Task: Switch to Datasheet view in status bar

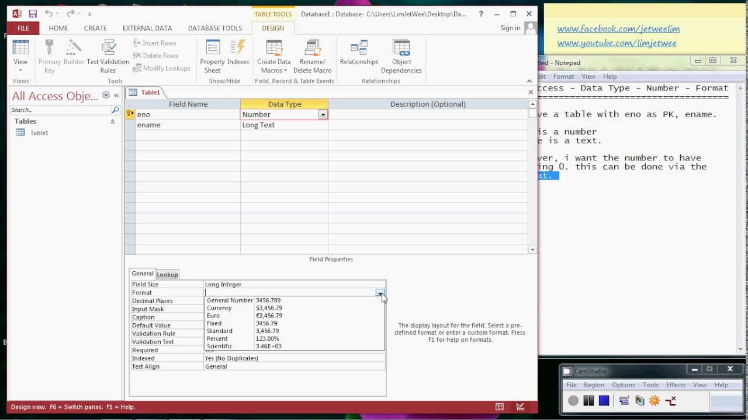Action: point(500,407)
